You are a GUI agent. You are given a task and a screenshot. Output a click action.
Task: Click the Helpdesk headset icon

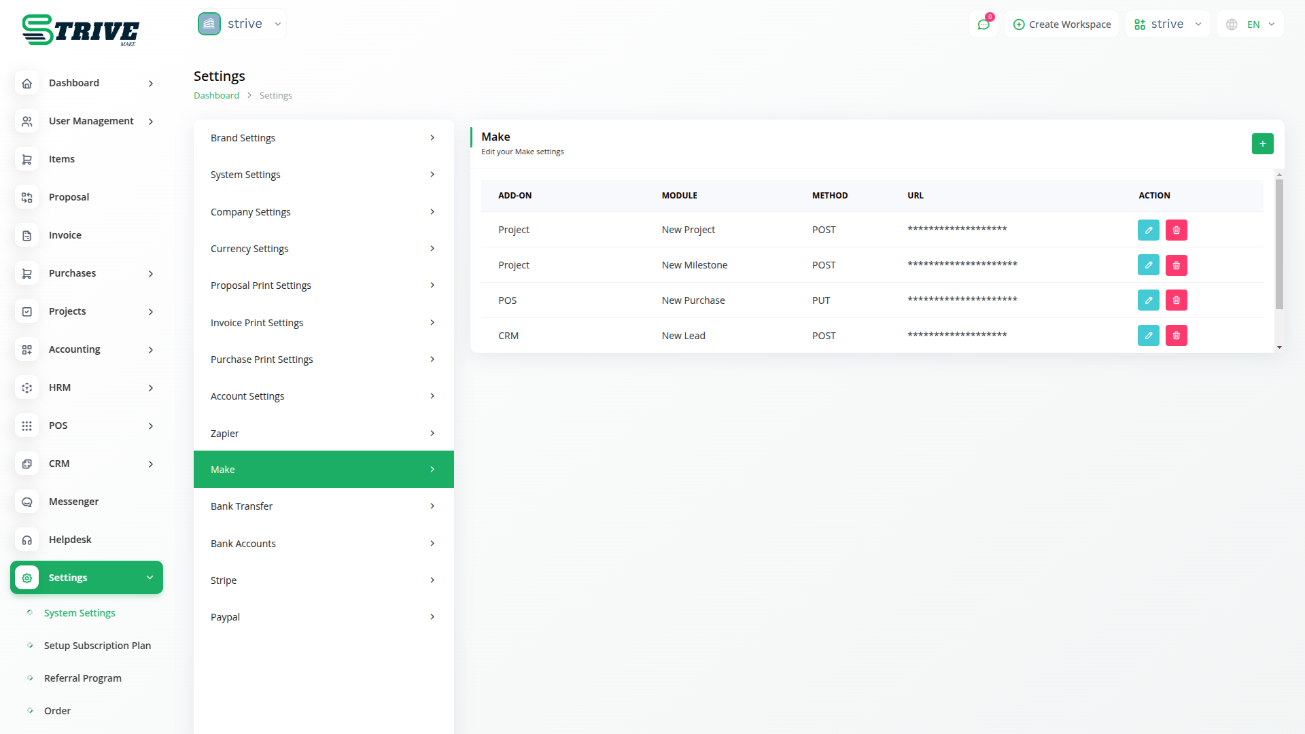pyautogui.click(x=27, y=540)
